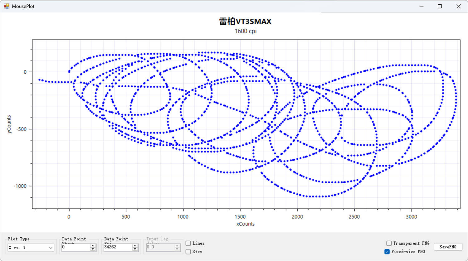Click the plot title 雷柏VT3SMAX
The image size is (468, 261).
[x=245, y=22]
